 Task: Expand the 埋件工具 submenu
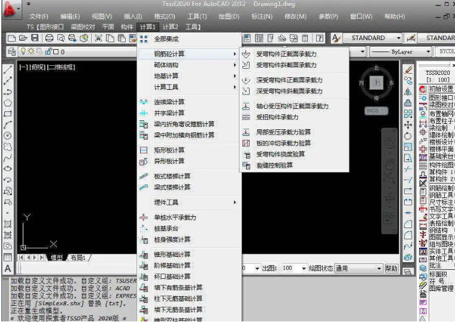(189, 202)
